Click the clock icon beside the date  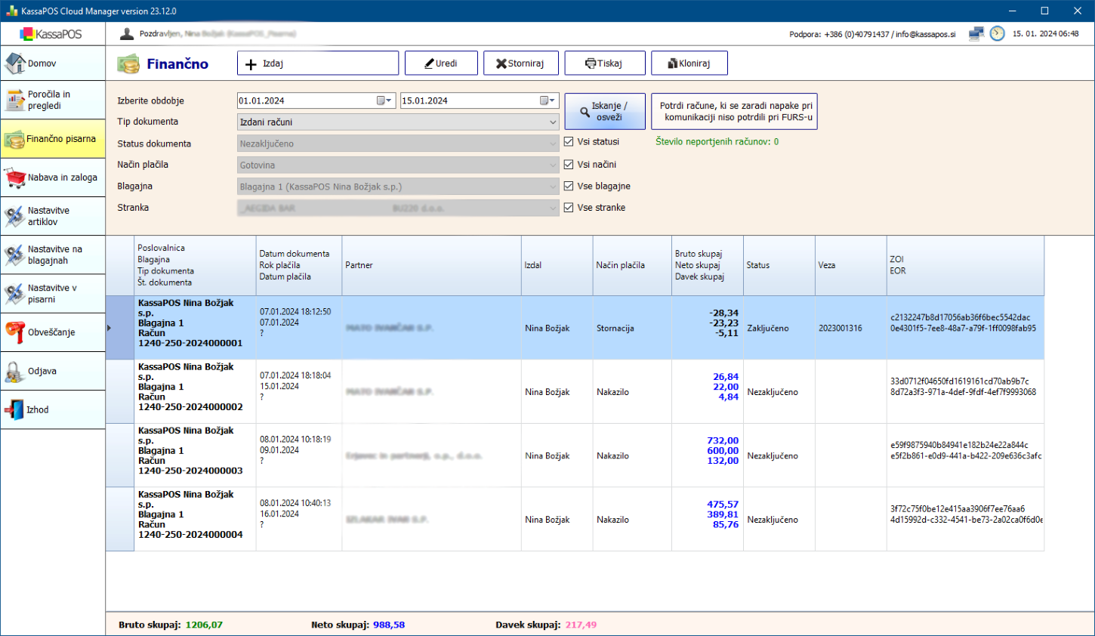pyautogui.click(x=998, y=34)
